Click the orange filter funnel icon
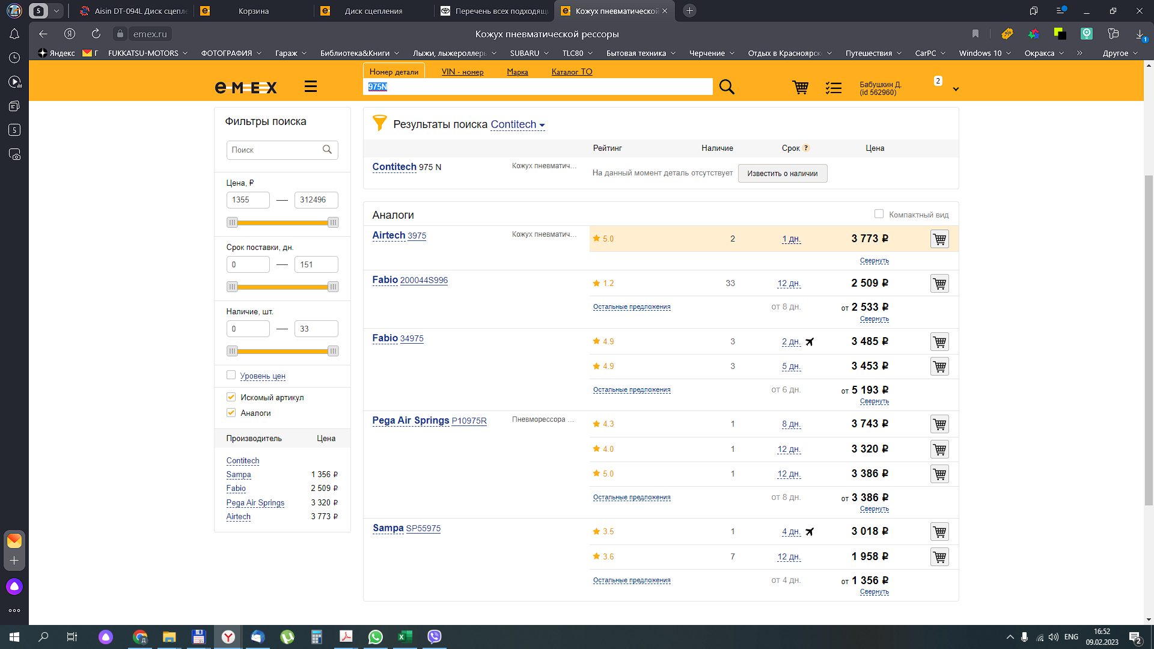Screen dimensions: 1154x649 (379, 123)
